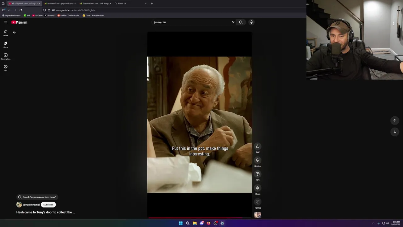Viewport: 403px width, 227px height.
Task: Go to YouTube Home in sidebar
Action: (6, 33)
